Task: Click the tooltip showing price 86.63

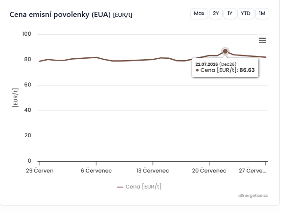Action: click(225, 67)
